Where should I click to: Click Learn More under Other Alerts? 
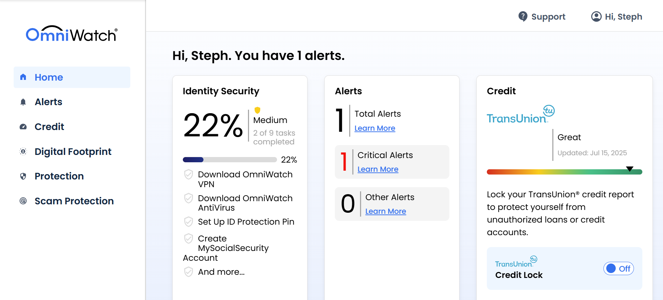(x=386, y=211)
